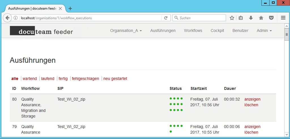Click the page's vertical scrollbar thumb

(x=287, y=34)
